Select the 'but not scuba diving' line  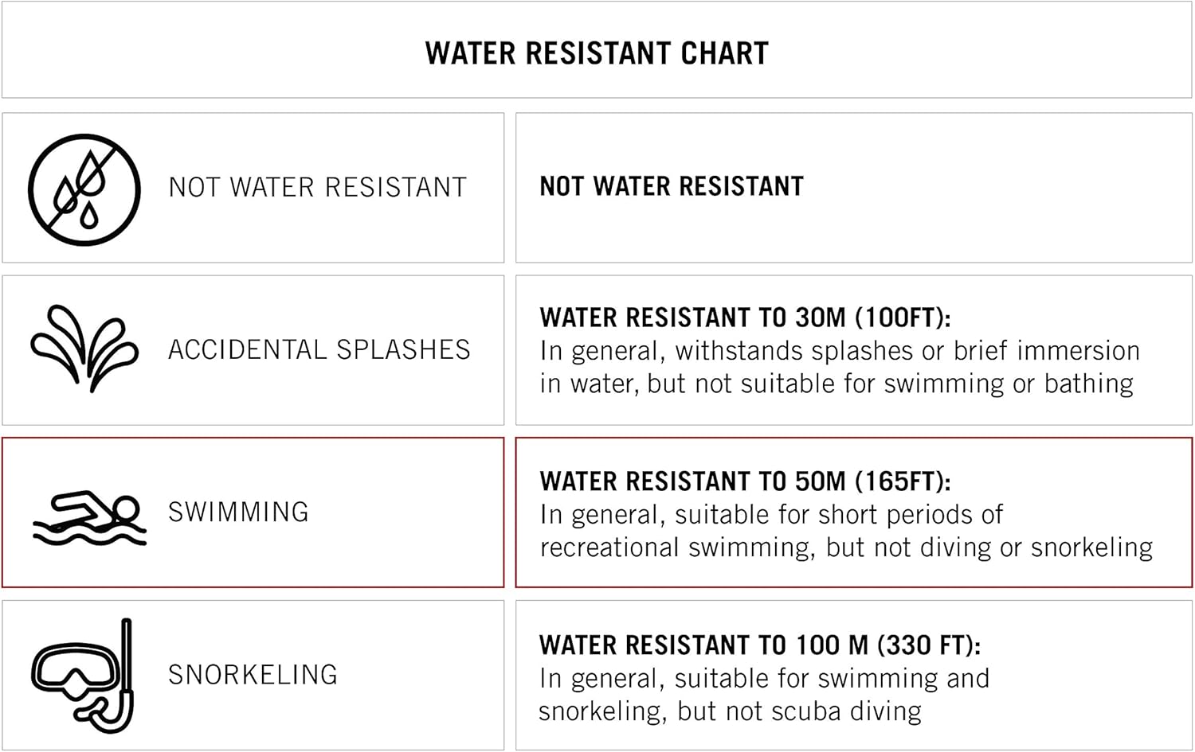pos(730,711)
